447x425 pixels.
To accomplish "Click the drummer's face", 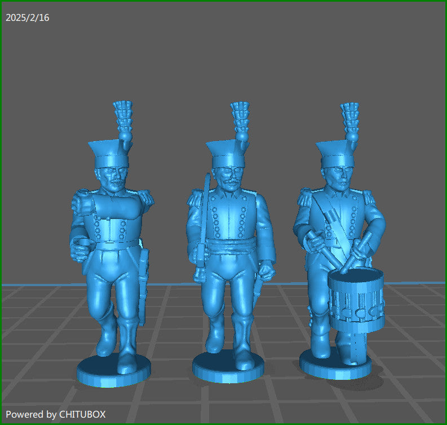I will (339, 177).
